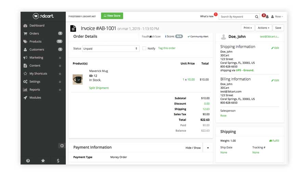Click the Marketing megaphone icon
This screenshot has height=176, width=308.
[x=25, y=57]
